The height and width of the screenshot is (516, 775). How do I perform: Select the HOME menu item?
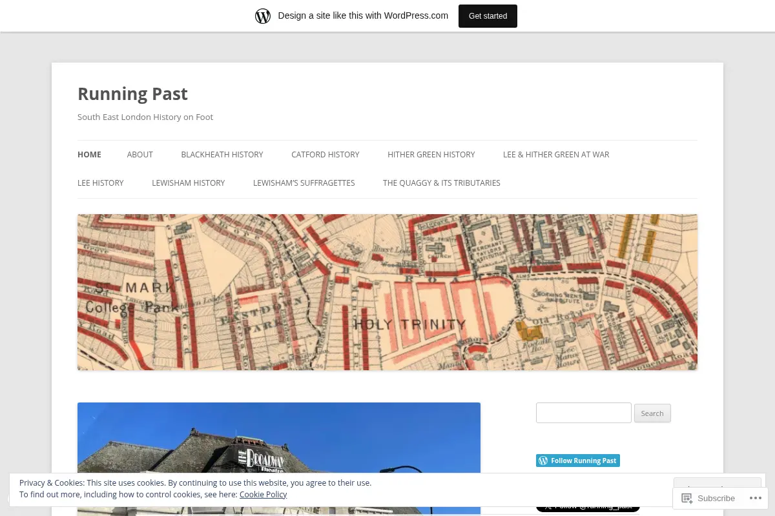pos(89,155)
